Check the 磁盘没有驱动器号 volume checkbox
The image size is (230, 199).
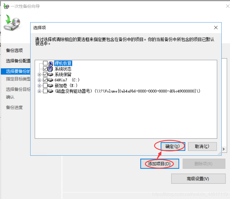pos(45,91)
